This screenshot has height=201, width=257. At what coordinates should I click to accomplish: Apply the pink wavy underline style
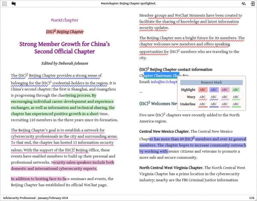pos(225,97)
